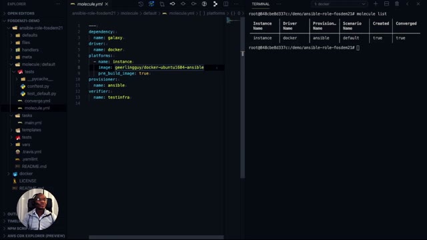
Task: Create a new terminal with plus icon
Action: click(x=376, y=4)
